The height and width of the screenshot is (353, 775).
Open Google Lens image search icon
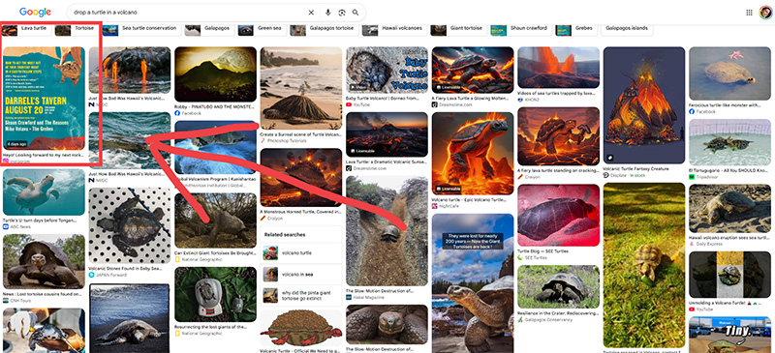pos(342,13)
